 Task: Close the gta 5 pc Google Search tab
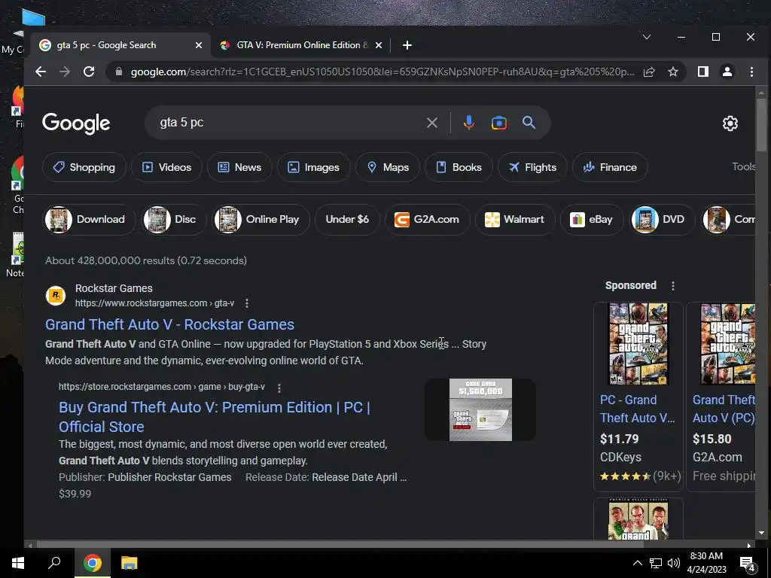pos(198,45)
